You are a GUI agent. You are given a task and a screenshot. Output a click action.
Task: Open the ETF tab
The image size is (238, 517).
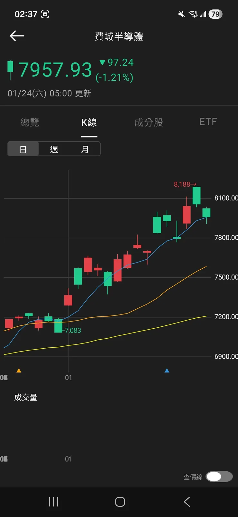tap(208, 122)
